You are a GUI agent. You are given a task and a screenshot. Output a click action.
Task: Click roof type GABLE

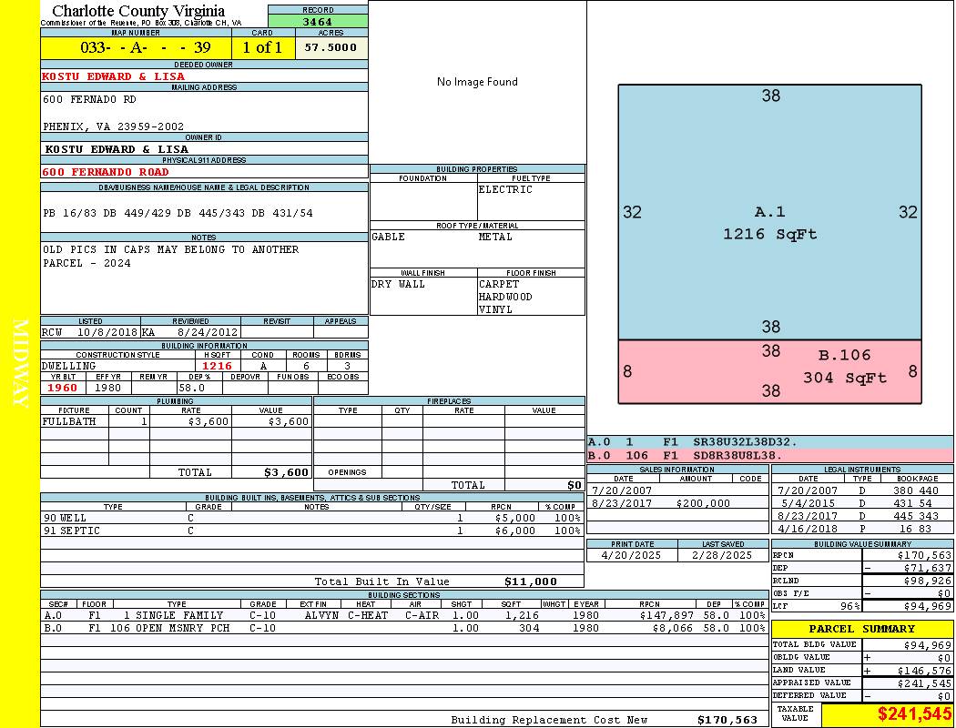pyautogui.click(x=388, y=237)
